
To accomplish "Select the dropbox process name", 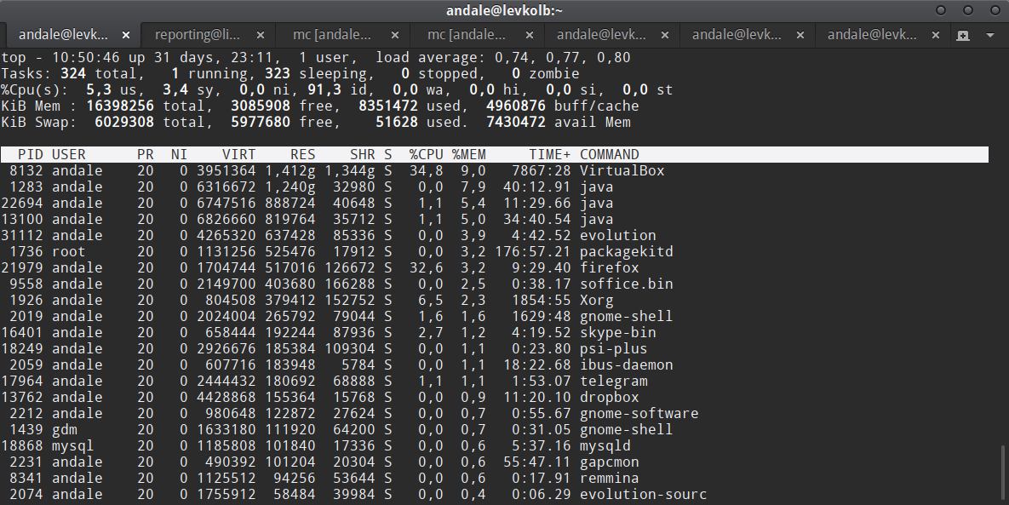I will click(x=610, y=397).
